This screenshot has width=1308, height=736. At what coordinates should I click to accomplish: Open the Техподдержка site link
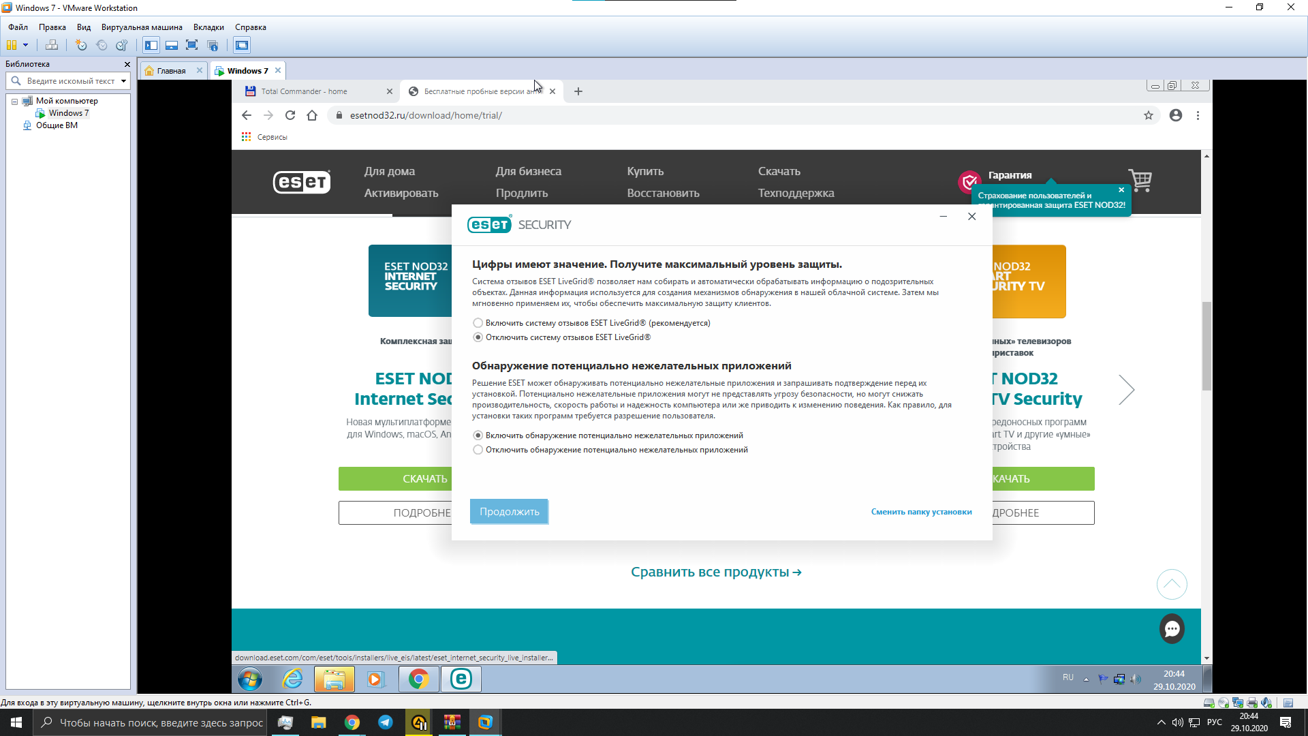coord(796,193)
